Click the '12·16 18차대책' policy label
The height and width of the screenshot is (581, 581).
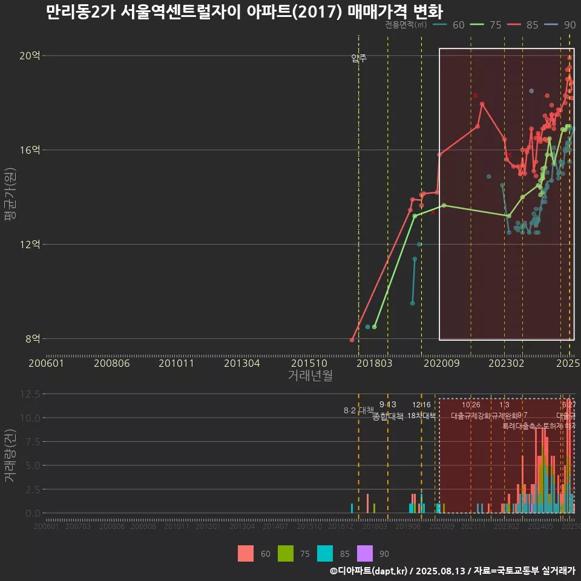(421, 410)
